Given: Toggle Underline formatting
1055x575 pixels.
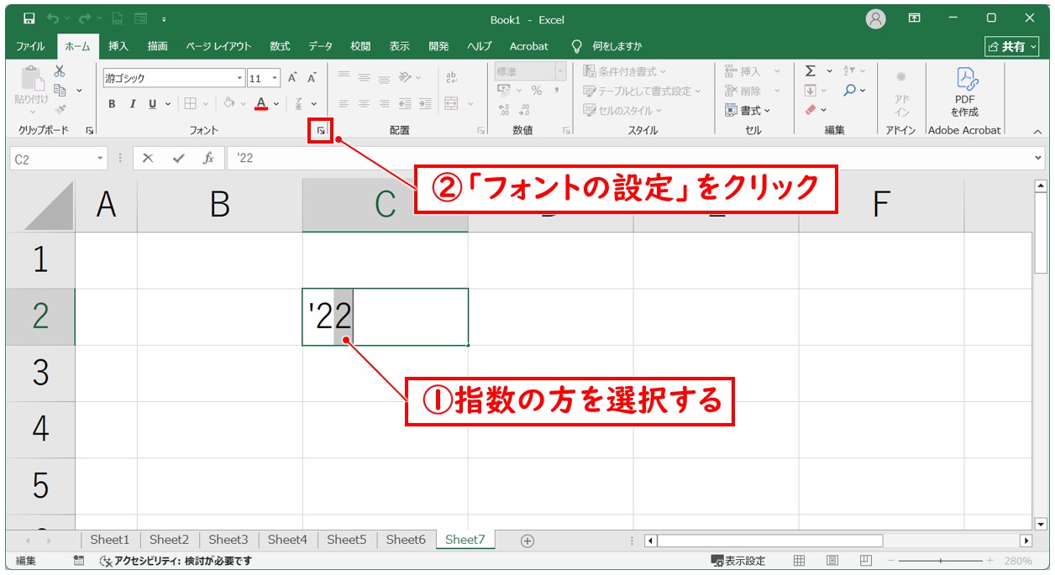Looking at the screenshot, I should tap(152, 104).
